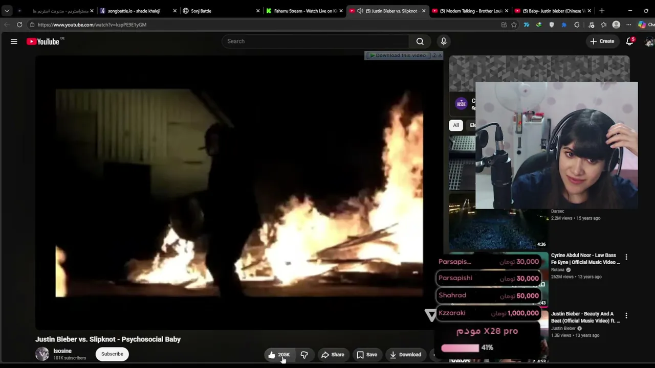Mute the Justin Bieber vs. Slipknot tab audio

pyautogui.click(x=360, y=11)
